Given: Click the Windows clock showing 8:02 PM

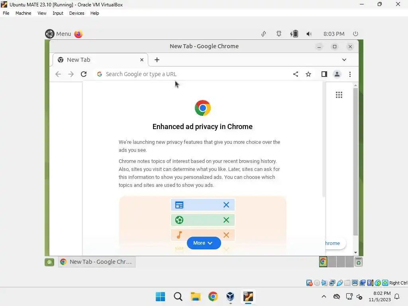Looking at the screenshot, I should coord(380,296).
